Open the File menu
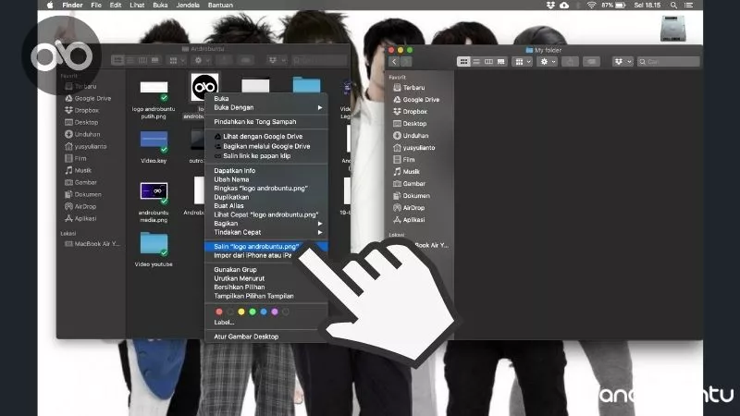The width and height of the screenshot is (740, 416). pyautogui.click(x=96, y=6)
